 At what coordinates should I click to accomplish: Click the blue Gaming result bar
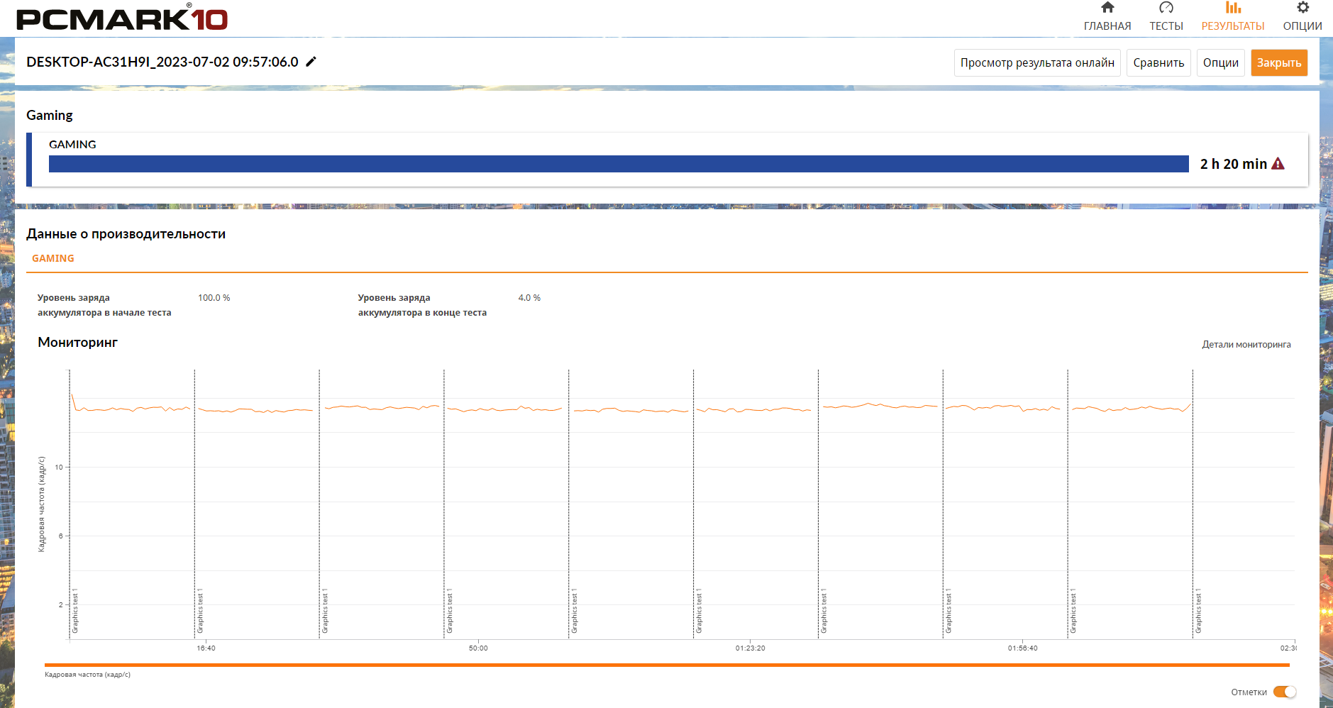tap(618, 164)
